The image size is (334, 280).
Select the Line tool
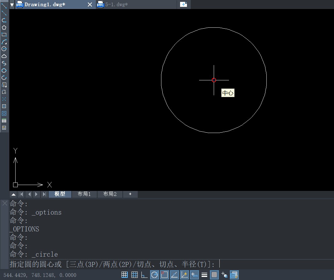[4, 6]
